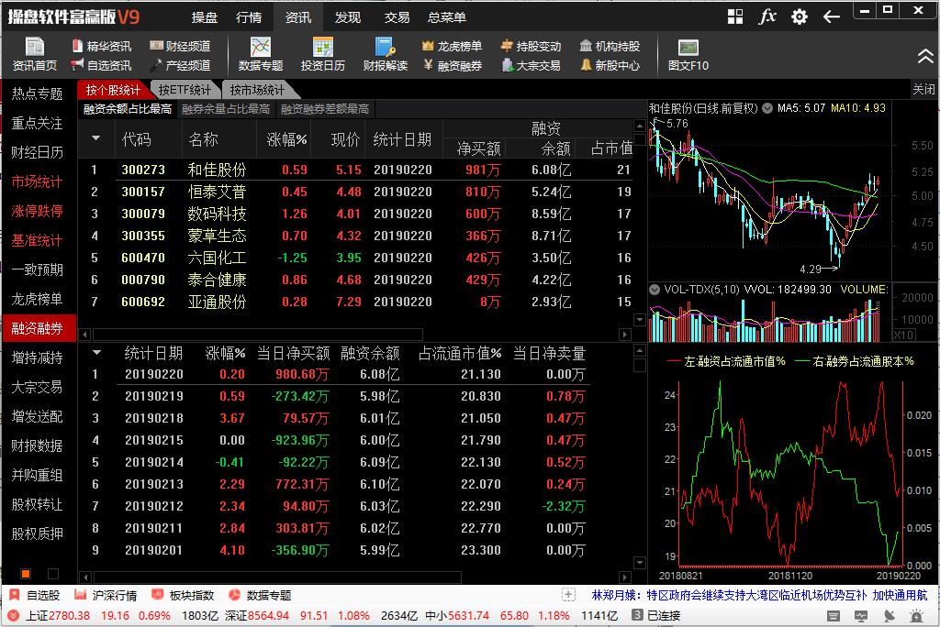Open settings gear in title bar
940x627 pixels.
click(x=800, y=16)
